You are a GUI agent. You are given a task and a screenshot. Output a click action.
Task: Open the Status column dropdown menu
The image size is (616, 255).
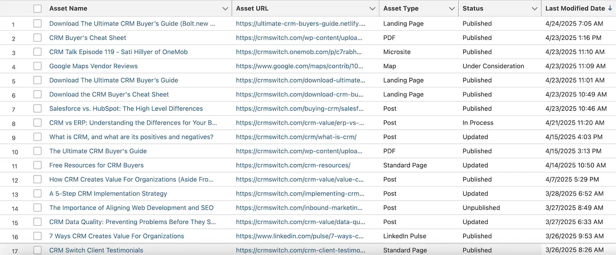tap(535, 9)
